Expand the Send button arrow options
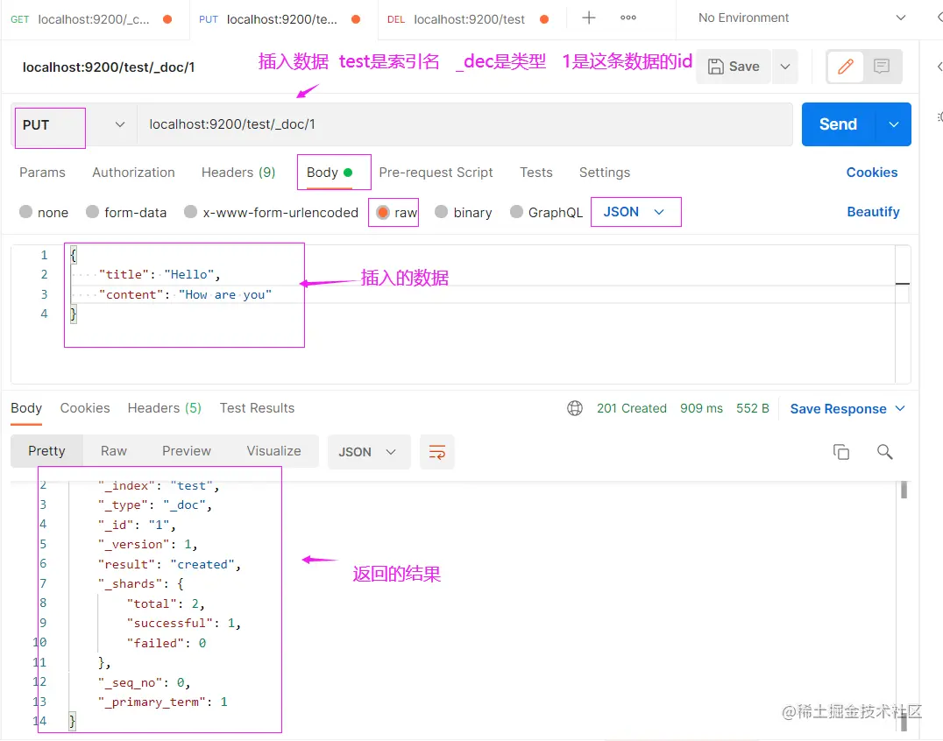Image resolution: width=943 pixels, height=741 pixels. [894, 124]
